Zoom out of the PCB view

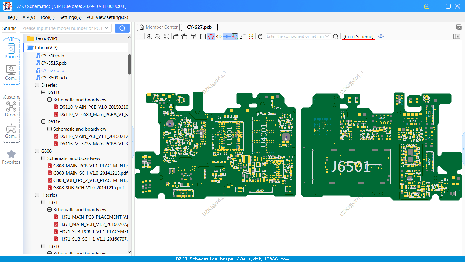coord(158,36)
